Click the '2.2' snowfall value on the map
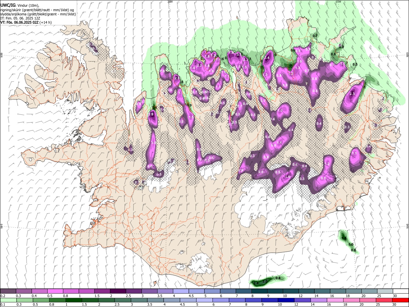Screen dimensions: 409x307 pyautogui.click(x=200, y=65)
